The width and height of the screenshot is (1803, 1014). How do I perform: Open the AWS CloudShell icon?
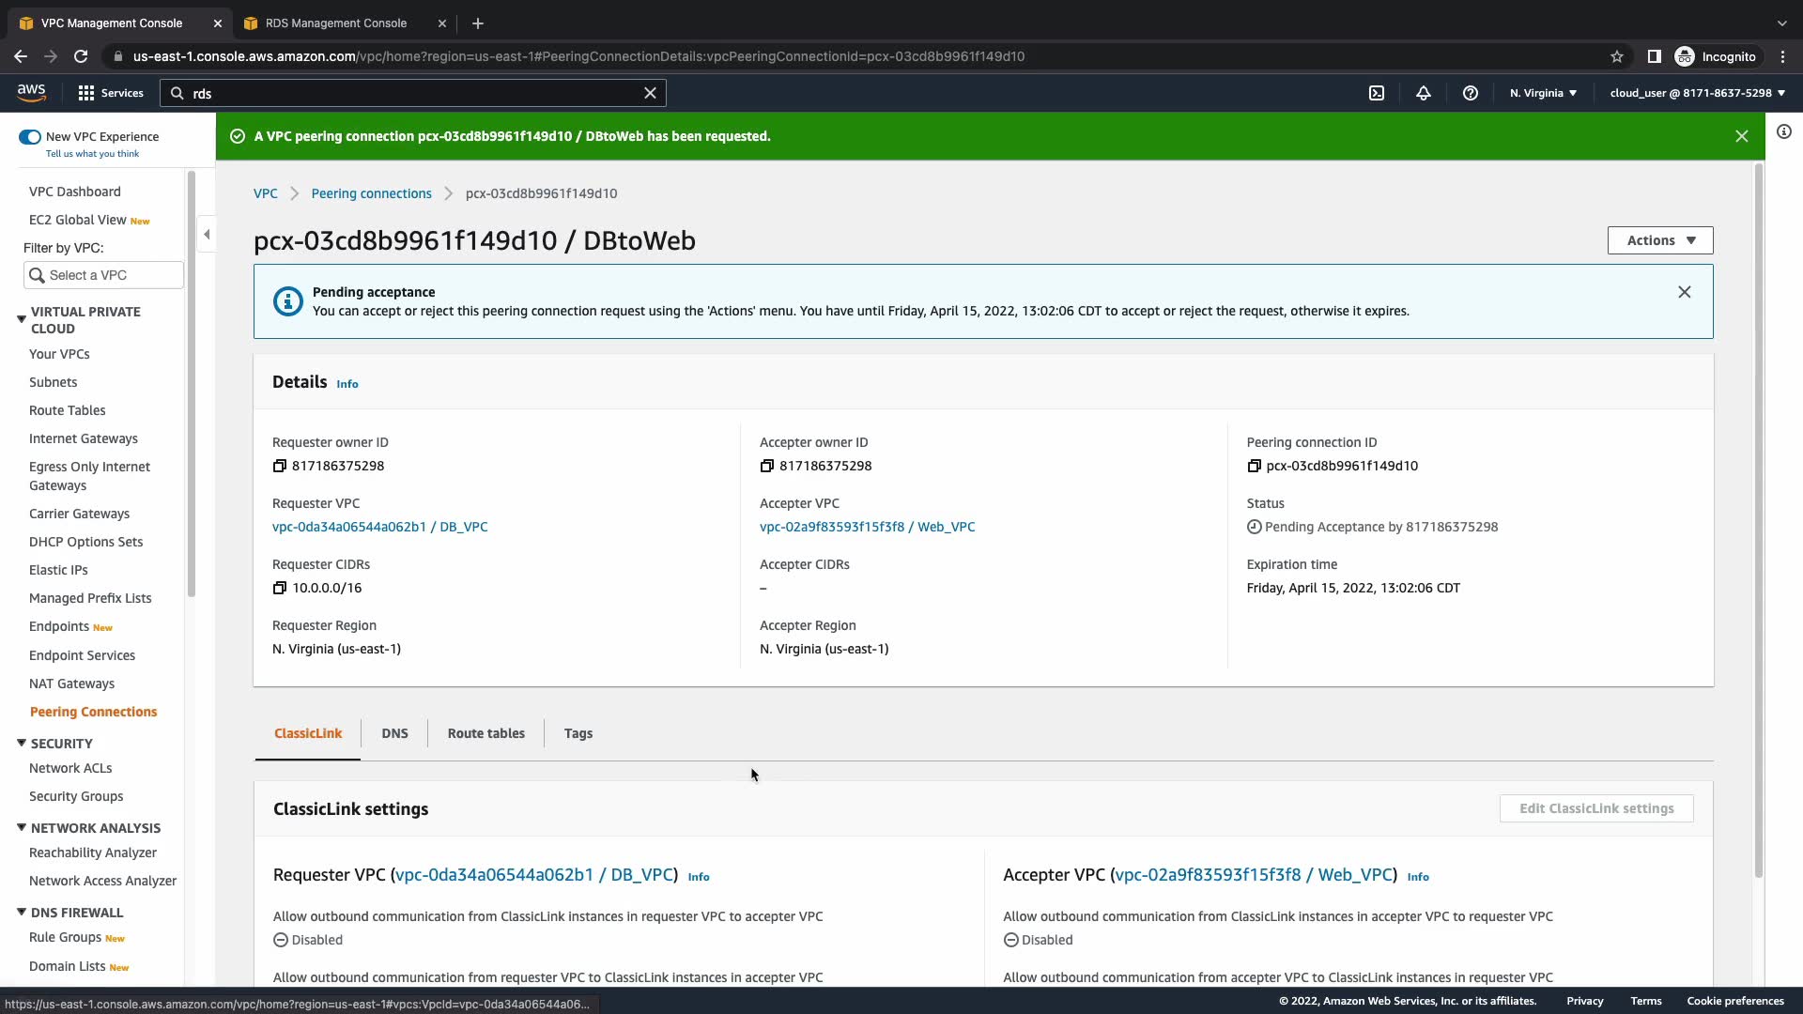coord(1377,93)
